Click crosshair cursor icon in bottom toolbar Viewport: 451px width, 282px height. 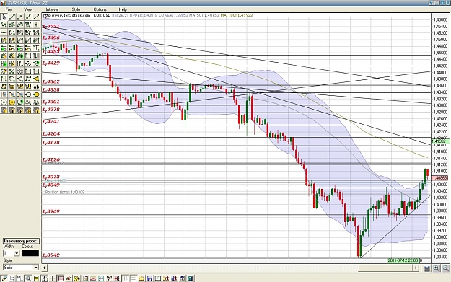coord(53,278)
